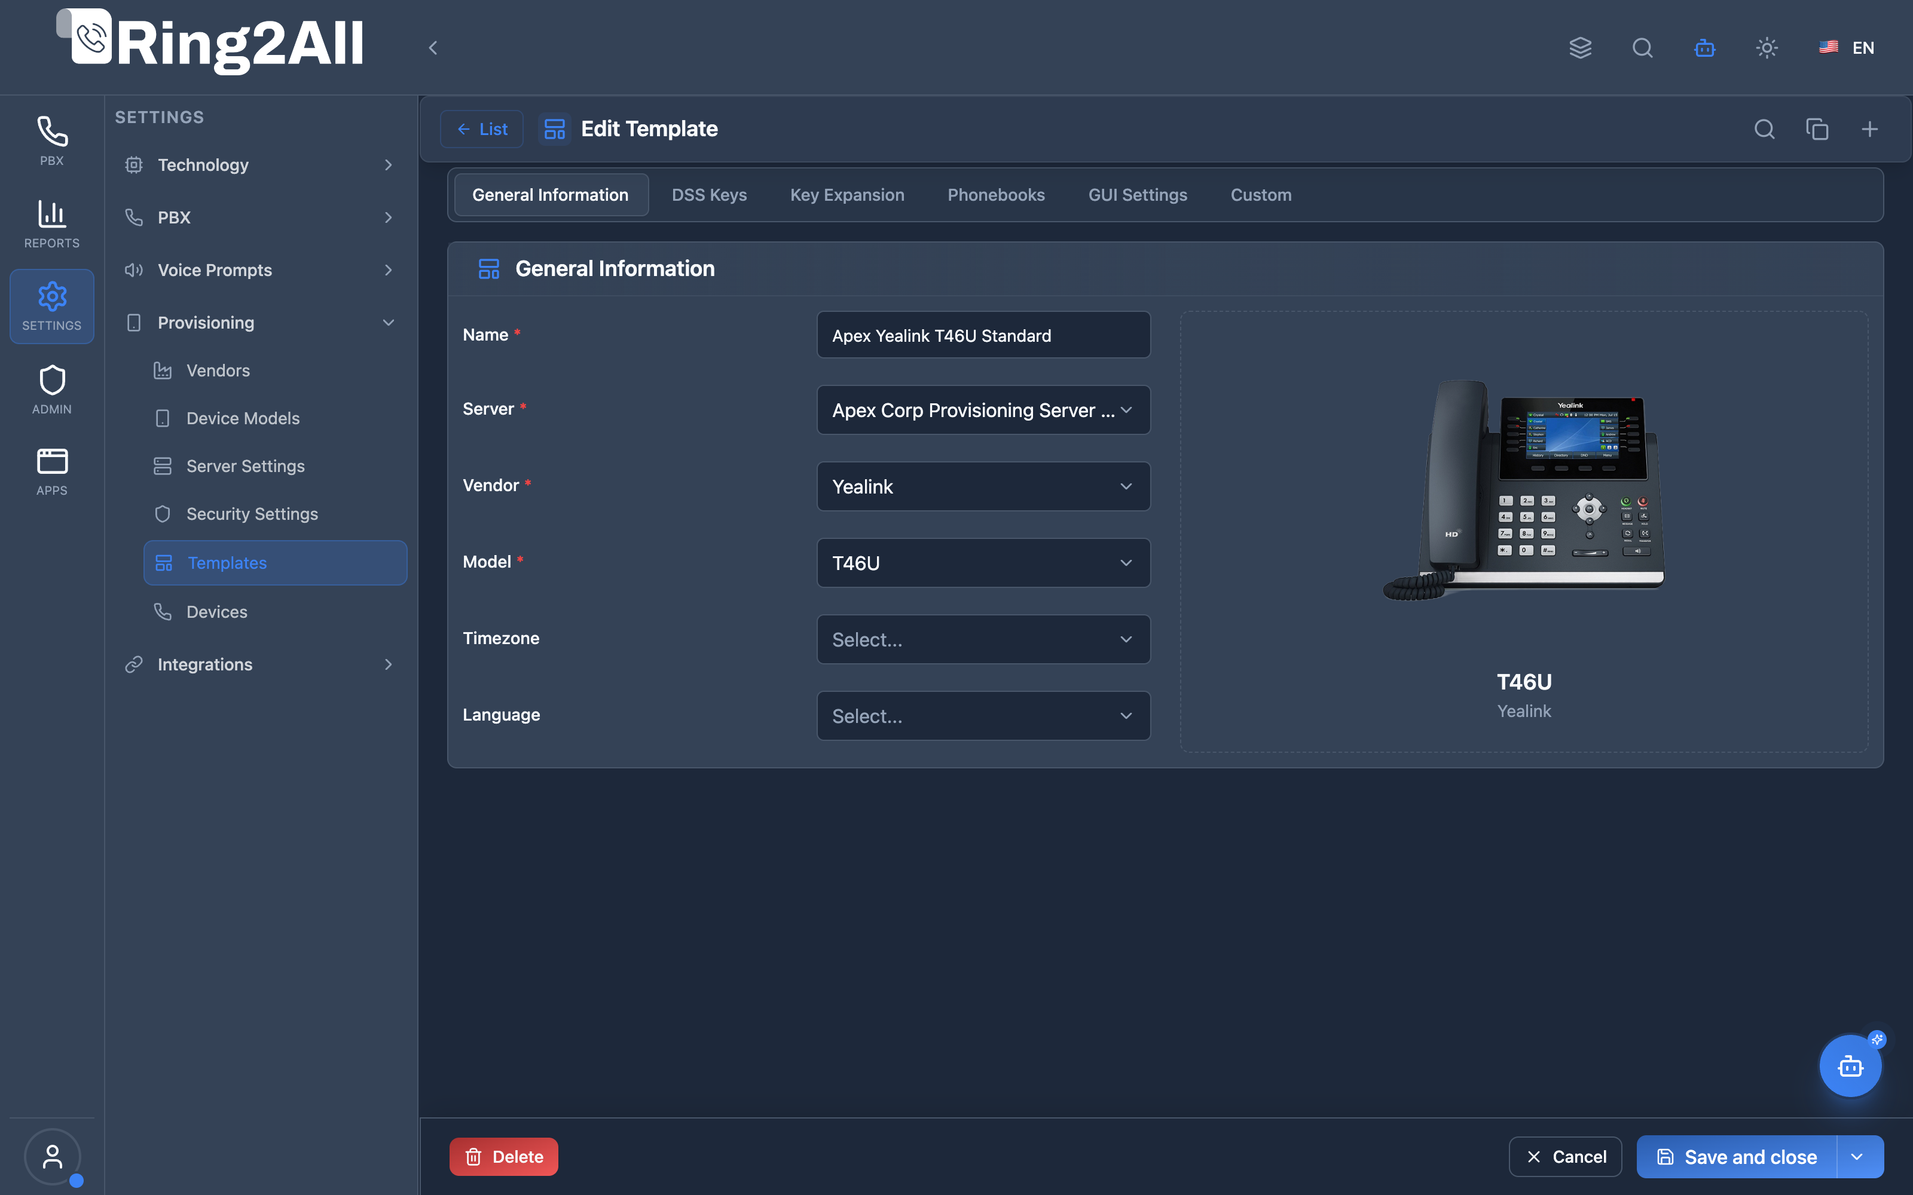This screenshot has height=1195, width=1913.
Task: Open Server Settings under Provisioning
Action: (x=275, y=466)
